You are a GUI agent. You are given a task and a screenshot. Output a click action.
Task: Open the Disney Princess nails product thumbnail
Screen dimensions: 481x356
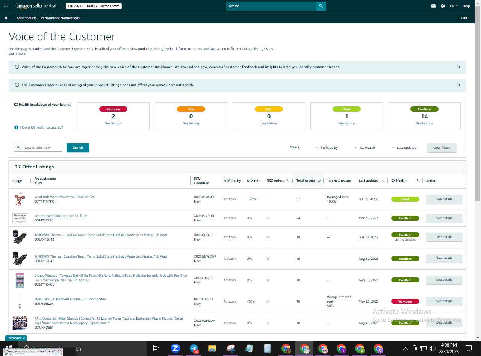pyautogui.click(x=20, y=280)
